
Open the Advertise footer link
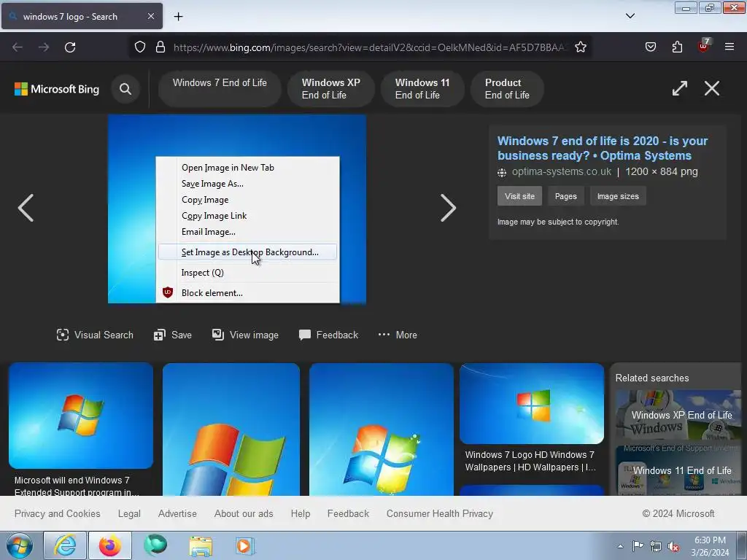point(177,513)
